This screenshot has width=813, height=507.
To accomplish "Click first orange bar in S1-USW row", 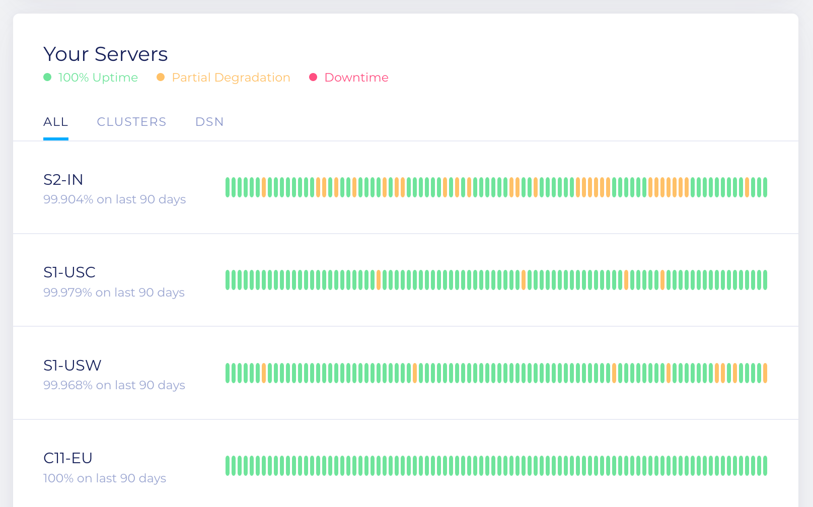I will pos(264,373).
